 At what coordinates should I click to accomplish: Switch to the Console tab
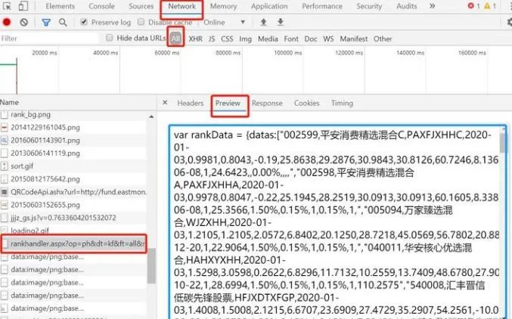point(101,6)
